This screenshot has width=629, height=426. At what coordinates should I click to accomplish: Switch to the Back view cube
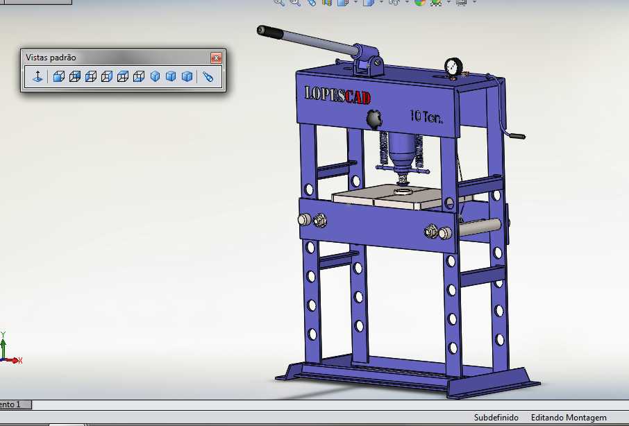[74, 76]
